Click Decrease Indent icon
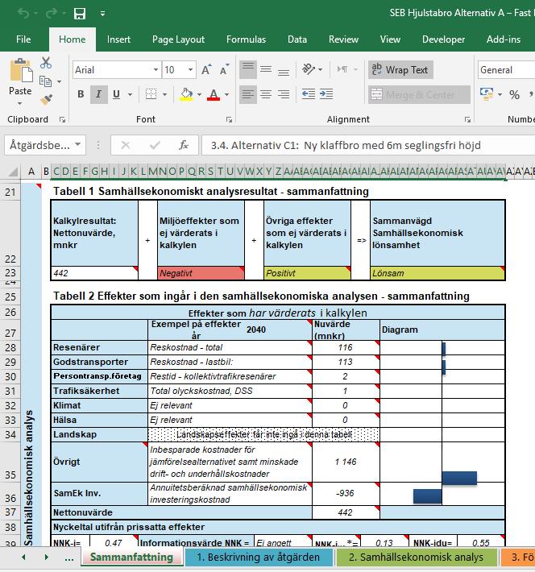The image size is (535, 572). [x=309, y=94]
